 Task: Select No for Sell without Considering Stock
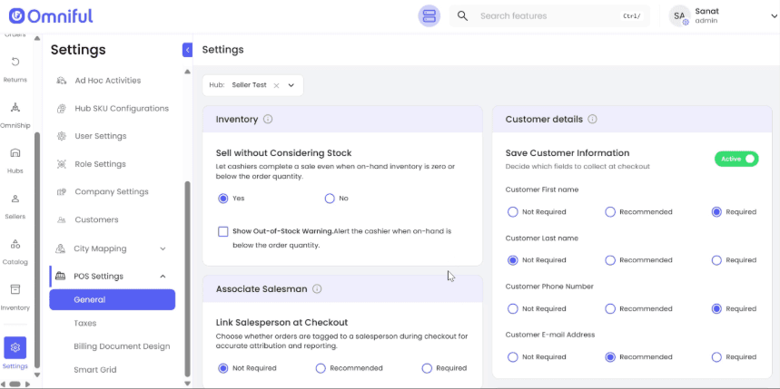pos(330,199)
